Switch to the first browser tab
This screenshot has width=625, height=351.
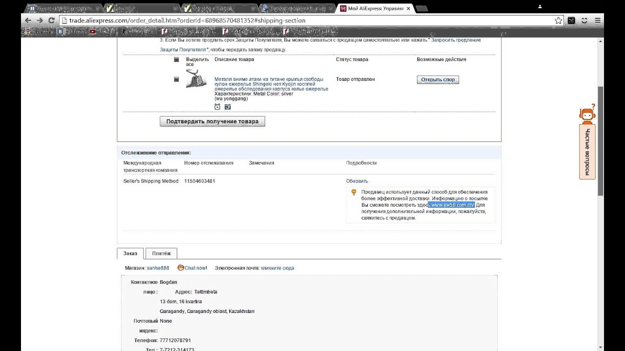[63, 8]
